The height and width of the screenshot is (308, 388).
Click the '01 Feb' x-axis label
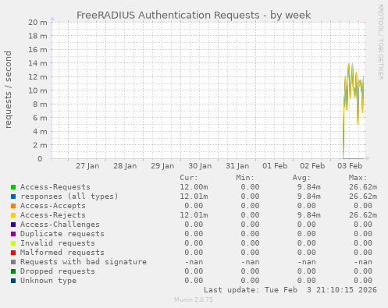pos(275,166)
